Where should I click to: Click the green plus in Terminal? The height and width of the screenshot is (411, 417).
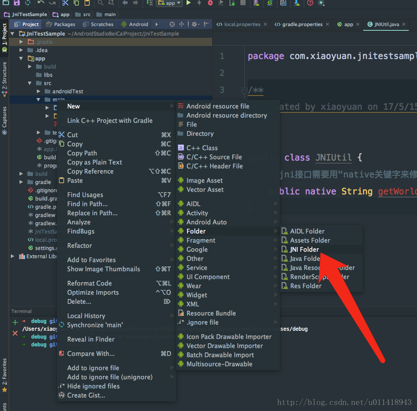15,322
